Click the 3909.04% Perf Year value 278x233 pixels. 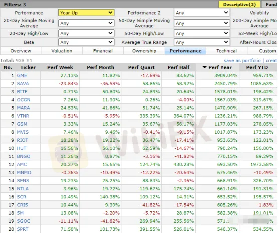(226, 76)
